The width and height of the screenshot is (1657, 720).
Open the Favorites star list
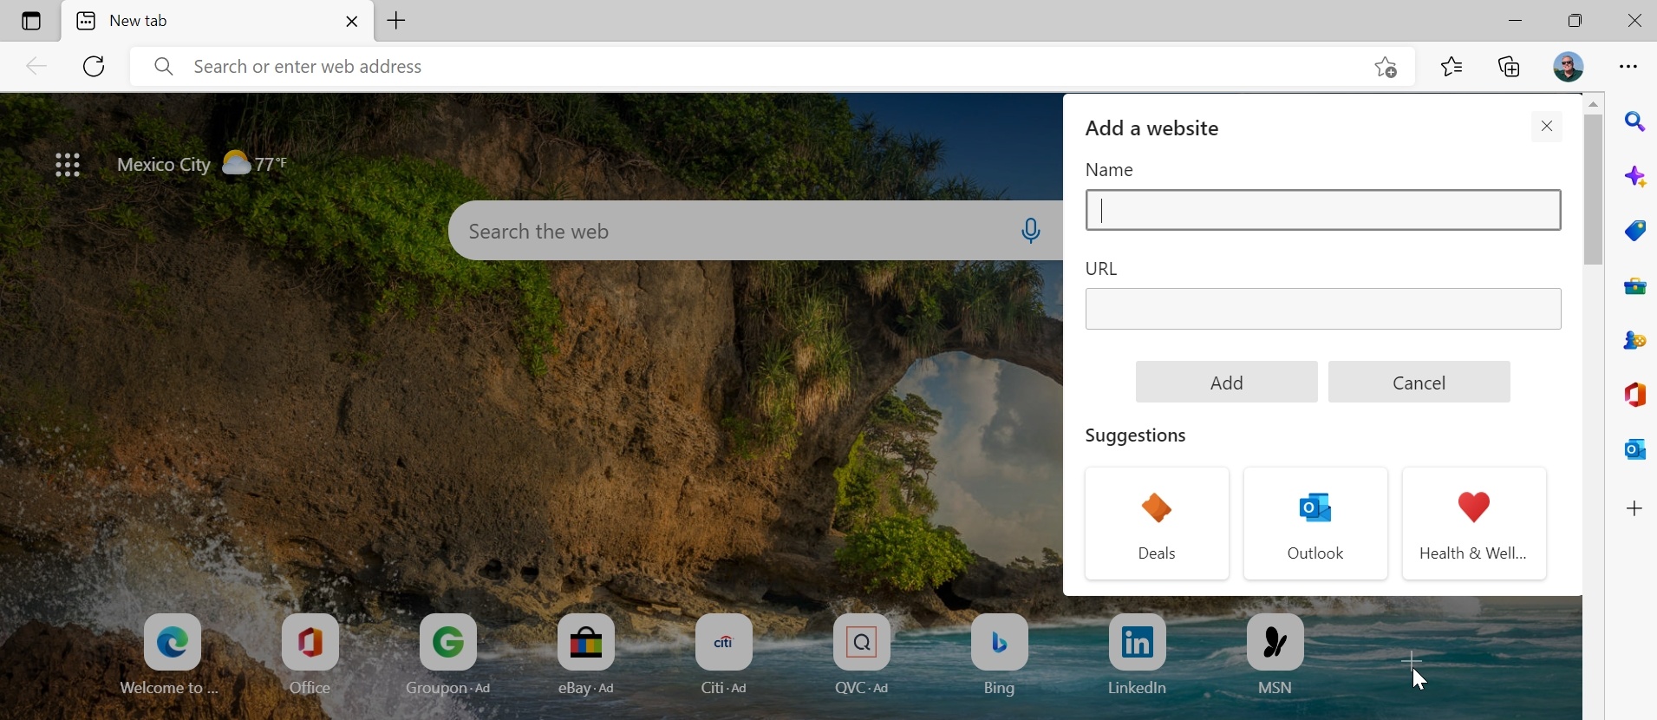[x=1452, y=67]
